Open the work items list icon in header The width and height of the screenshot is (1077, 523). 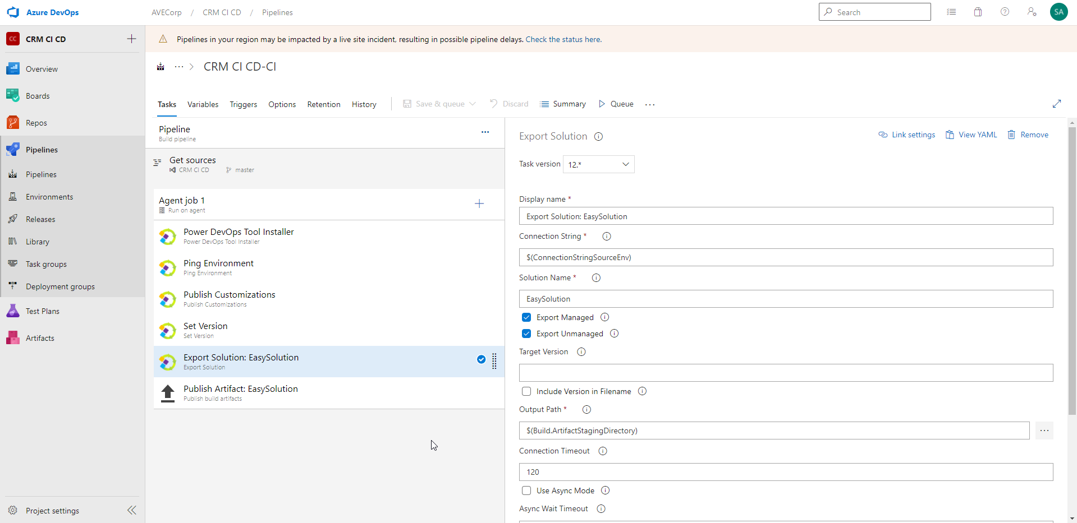pos(951,12)
